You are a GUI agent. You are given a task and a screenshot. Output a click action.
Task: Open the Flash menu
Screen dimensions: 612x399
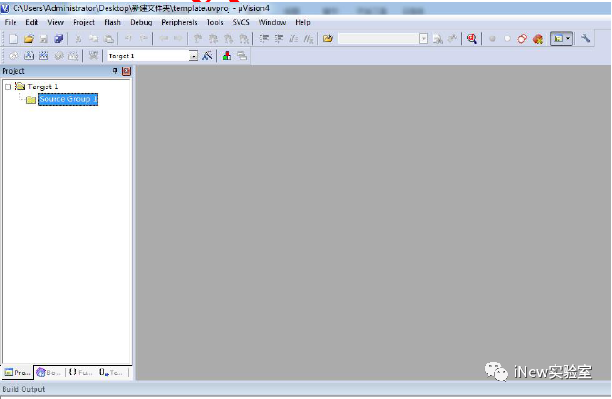112,22
